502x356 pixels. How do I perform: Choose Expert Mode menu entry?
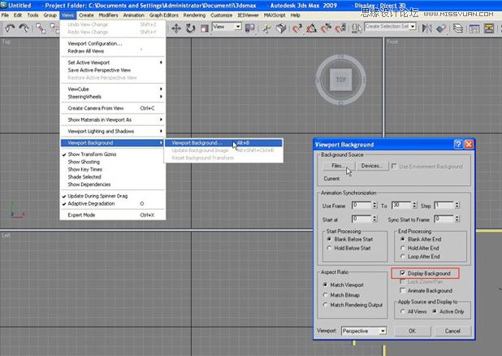tap(113, 215)
